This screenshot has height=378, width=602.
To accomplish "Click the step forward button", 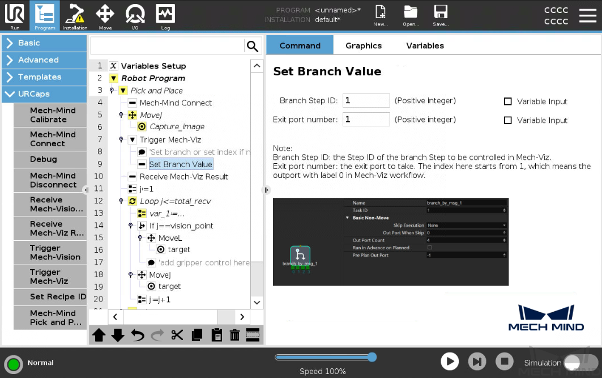I will 477,362.
